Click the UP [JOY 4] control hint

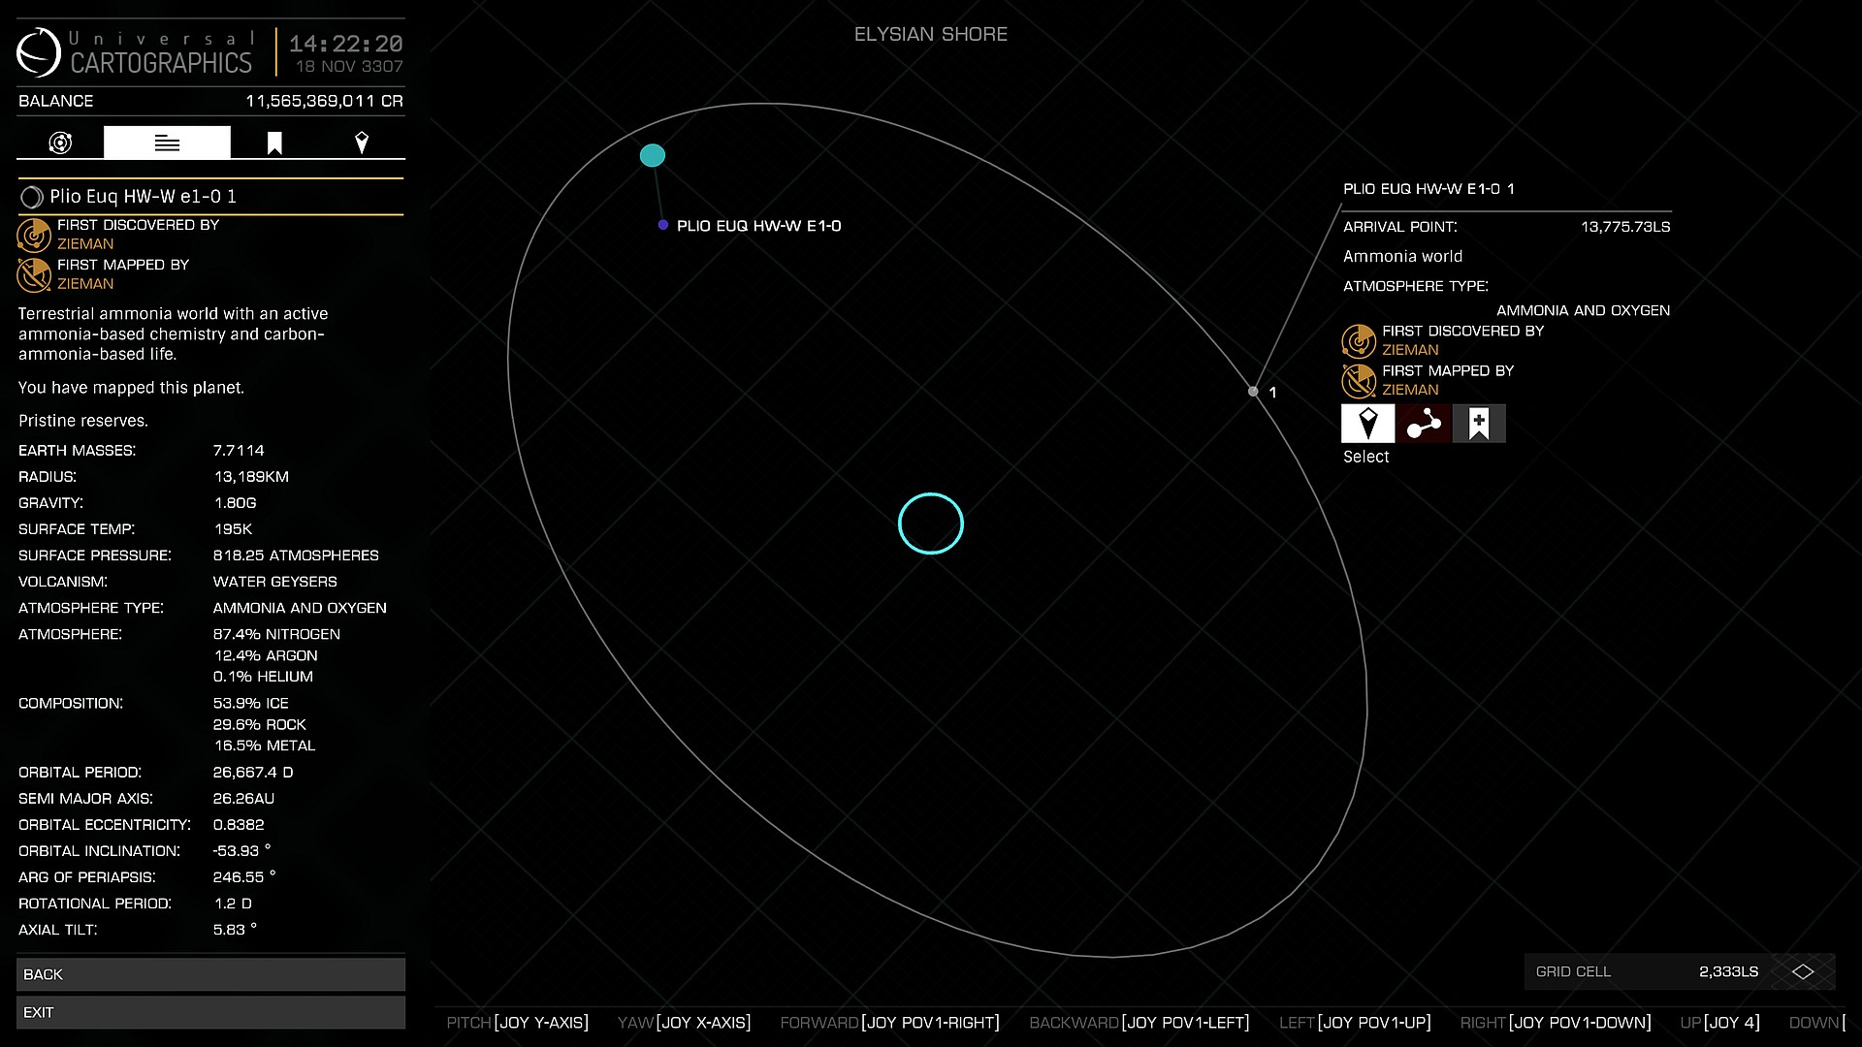point(1719,1023)
